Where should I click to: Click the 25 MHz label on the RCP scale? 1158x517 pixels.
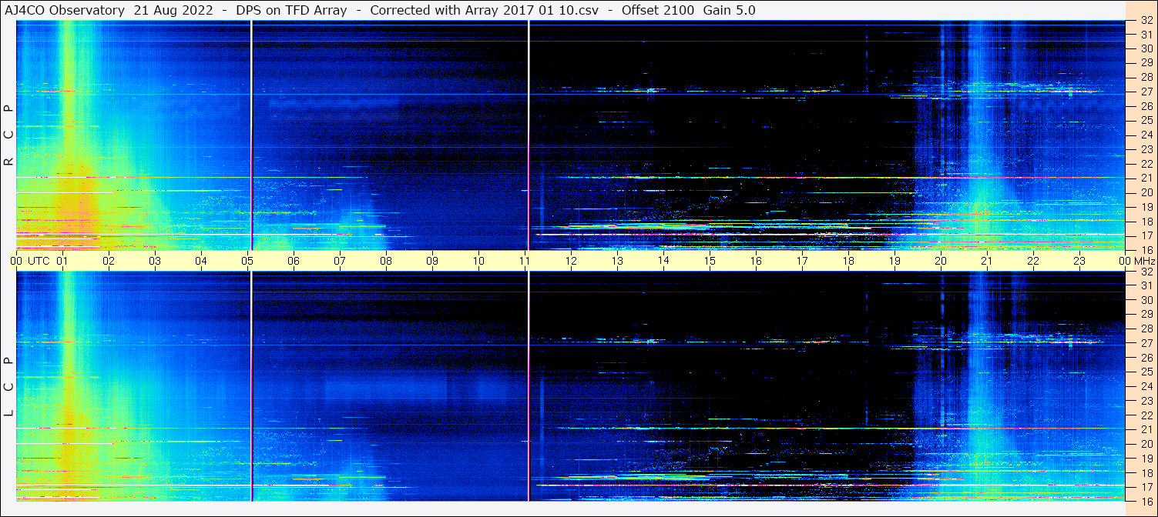[1146, 120]
